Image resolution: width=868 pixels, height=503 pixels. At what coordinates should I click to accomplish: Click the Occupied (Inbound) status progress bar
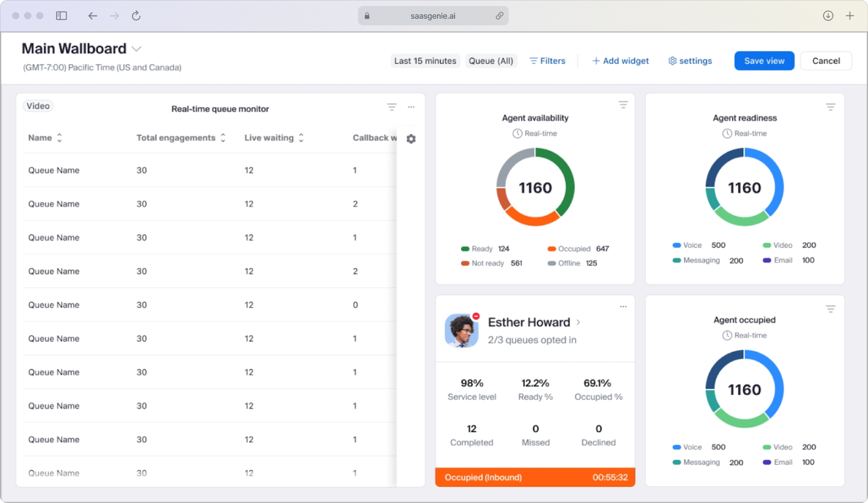[x=535, y=477]
